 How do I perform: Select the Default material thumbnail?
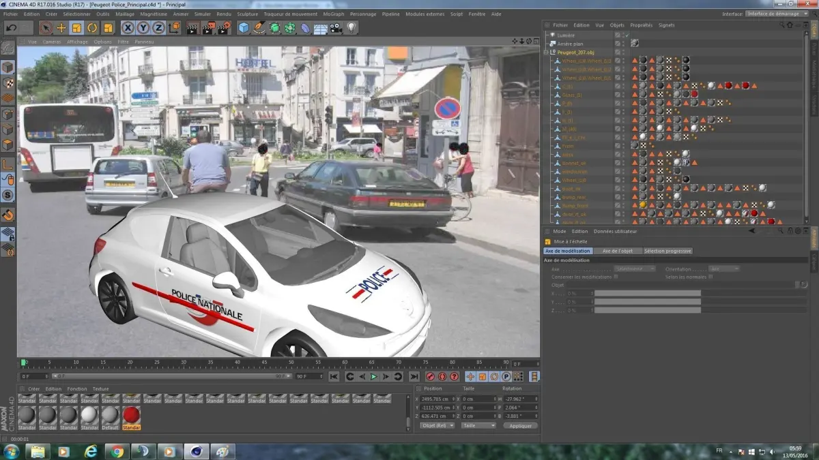110,417
